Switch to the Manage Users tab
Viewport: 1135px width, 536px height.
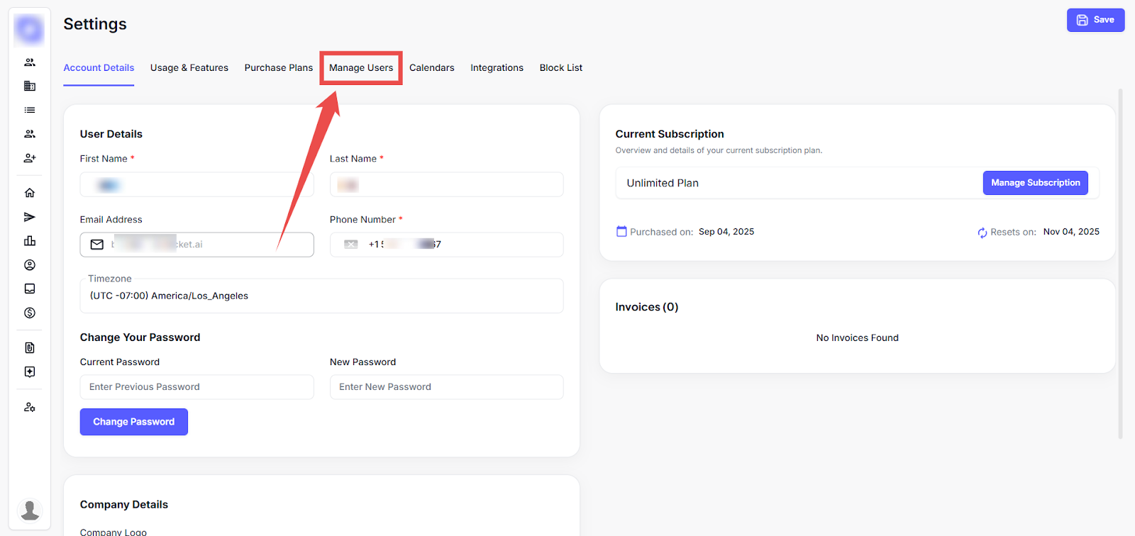[360, 68]
